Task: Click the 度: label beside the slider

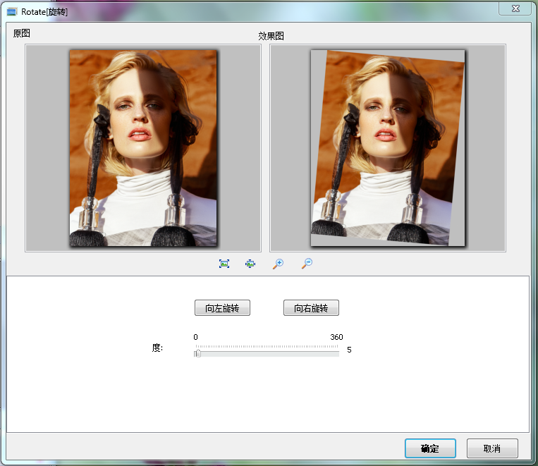Action: [157, 348]
